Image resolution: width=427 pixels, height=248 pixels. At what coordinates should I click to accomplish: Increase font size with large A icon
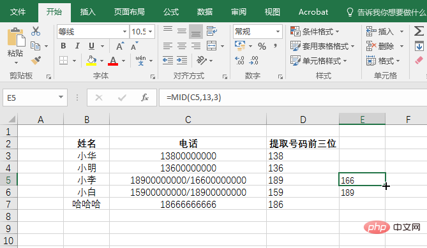[120, 46]
